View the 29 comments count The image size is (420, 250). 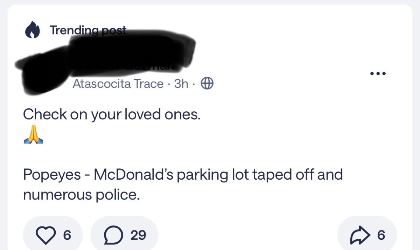click(x=138, y=235)
